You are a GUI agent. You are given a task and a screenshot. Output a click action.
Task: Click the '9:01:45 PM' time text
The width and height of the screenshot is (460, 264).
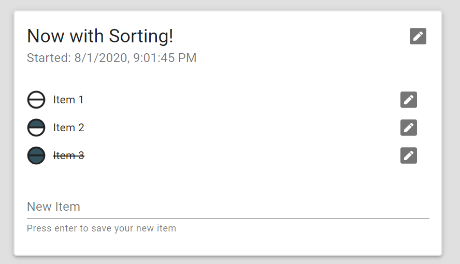coord(165,58)
